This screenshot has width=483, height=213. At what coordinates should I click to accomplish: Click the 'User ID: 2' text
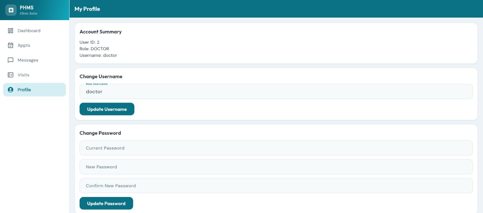pyautogui.click(x=89, y=42)
